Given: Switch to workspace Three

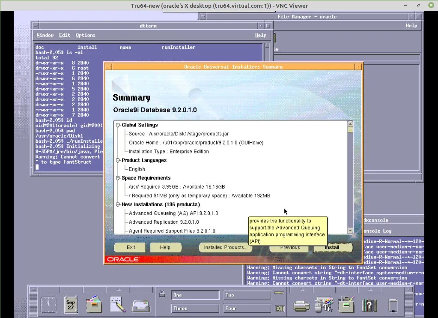Looking at the screenshot, I should [195, 308].
